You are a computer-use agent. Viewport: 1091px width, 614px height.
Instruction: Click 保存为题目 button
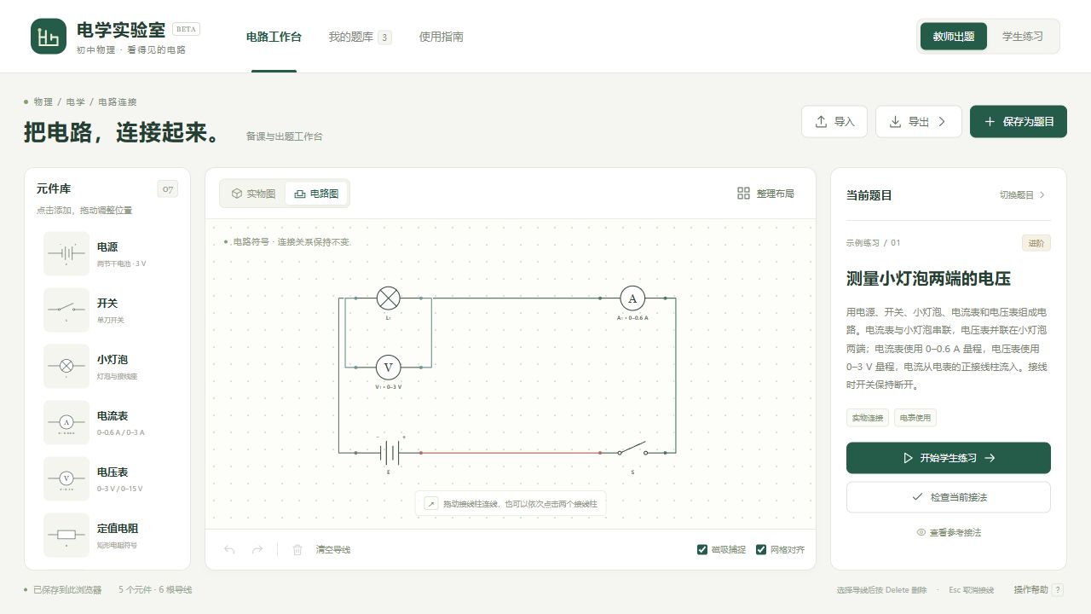1019,122
